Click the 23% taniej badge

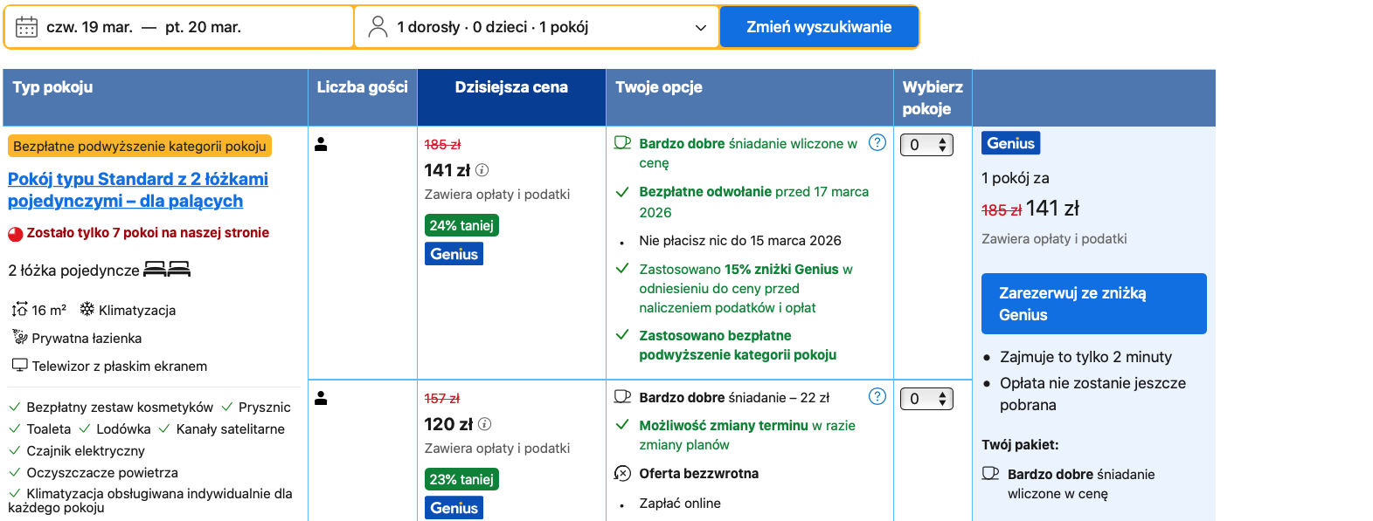(461, 479)
